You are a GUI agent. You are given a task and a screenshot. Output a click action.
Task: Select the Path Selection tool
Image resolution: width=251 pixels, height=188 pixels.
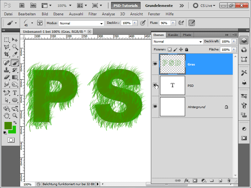click(x=7, y=100)
